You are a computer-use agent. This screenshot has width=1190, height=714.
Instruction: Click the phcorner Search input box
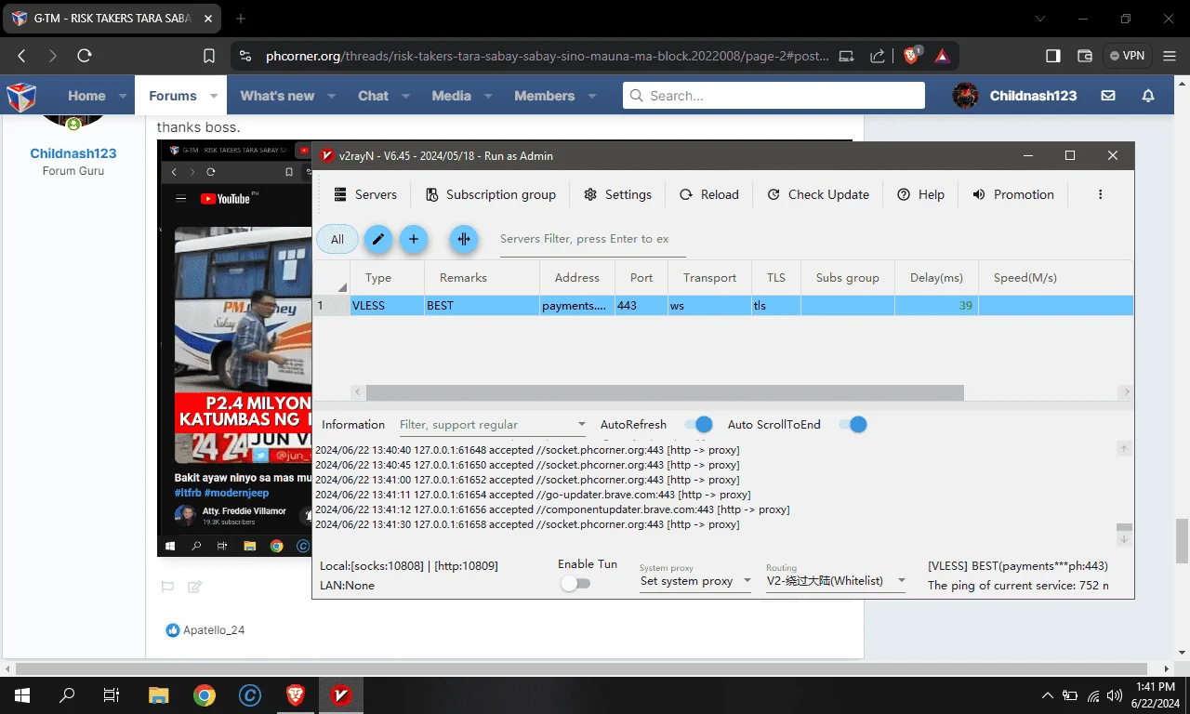click(x=773, y=96)
